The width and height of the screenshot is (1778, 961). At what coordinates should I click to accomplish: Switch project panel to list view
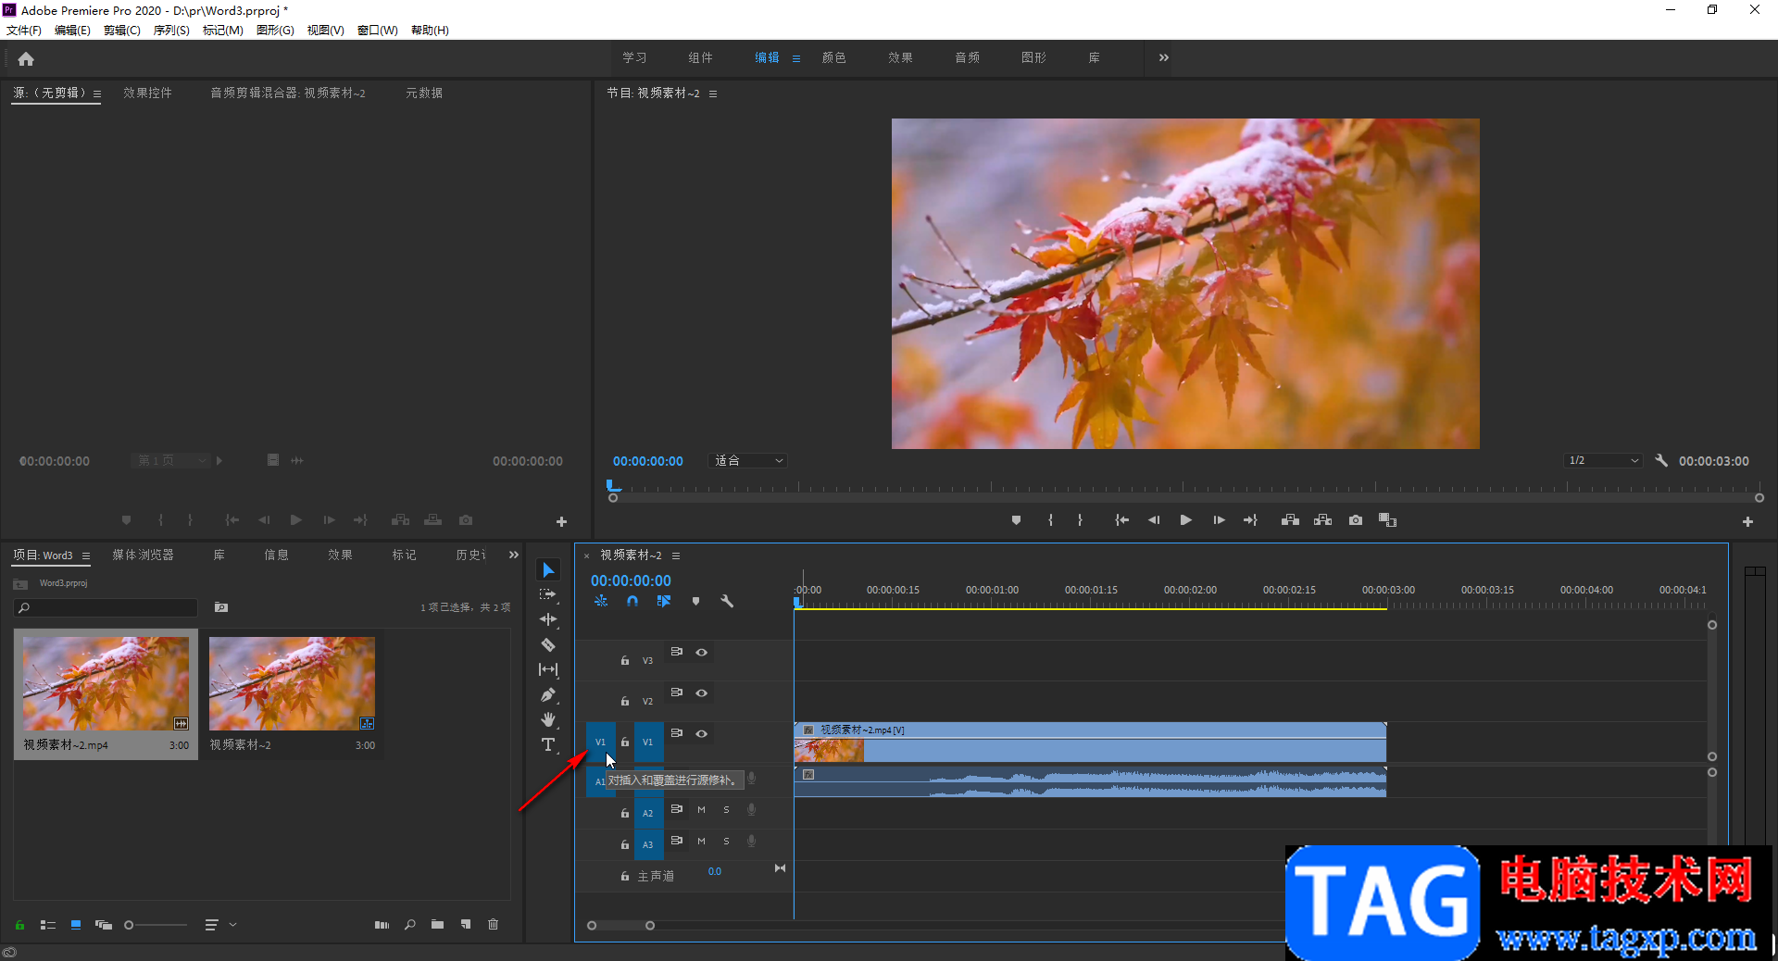click(48, 924)
